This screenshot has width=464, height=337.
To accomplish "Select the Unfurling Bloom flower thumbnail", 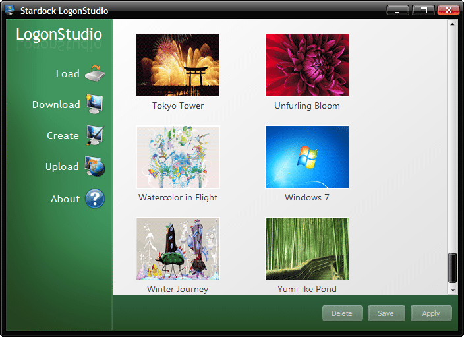I will (x=307, y=65).
